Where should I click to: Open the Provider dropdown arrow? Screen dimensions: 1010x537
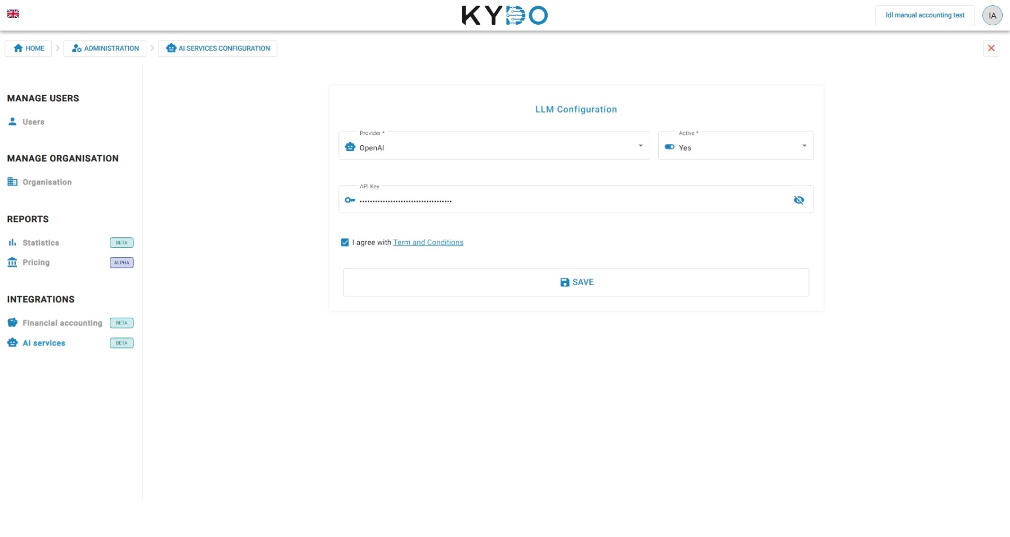click(640, 146)
